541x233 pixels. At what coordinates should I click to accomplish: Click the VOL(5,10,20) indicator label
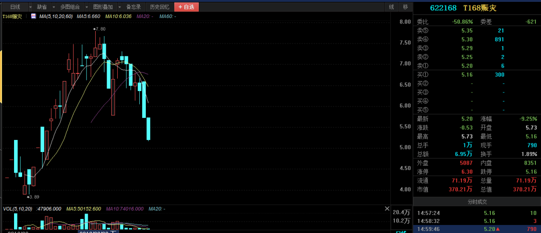point(18,209)
